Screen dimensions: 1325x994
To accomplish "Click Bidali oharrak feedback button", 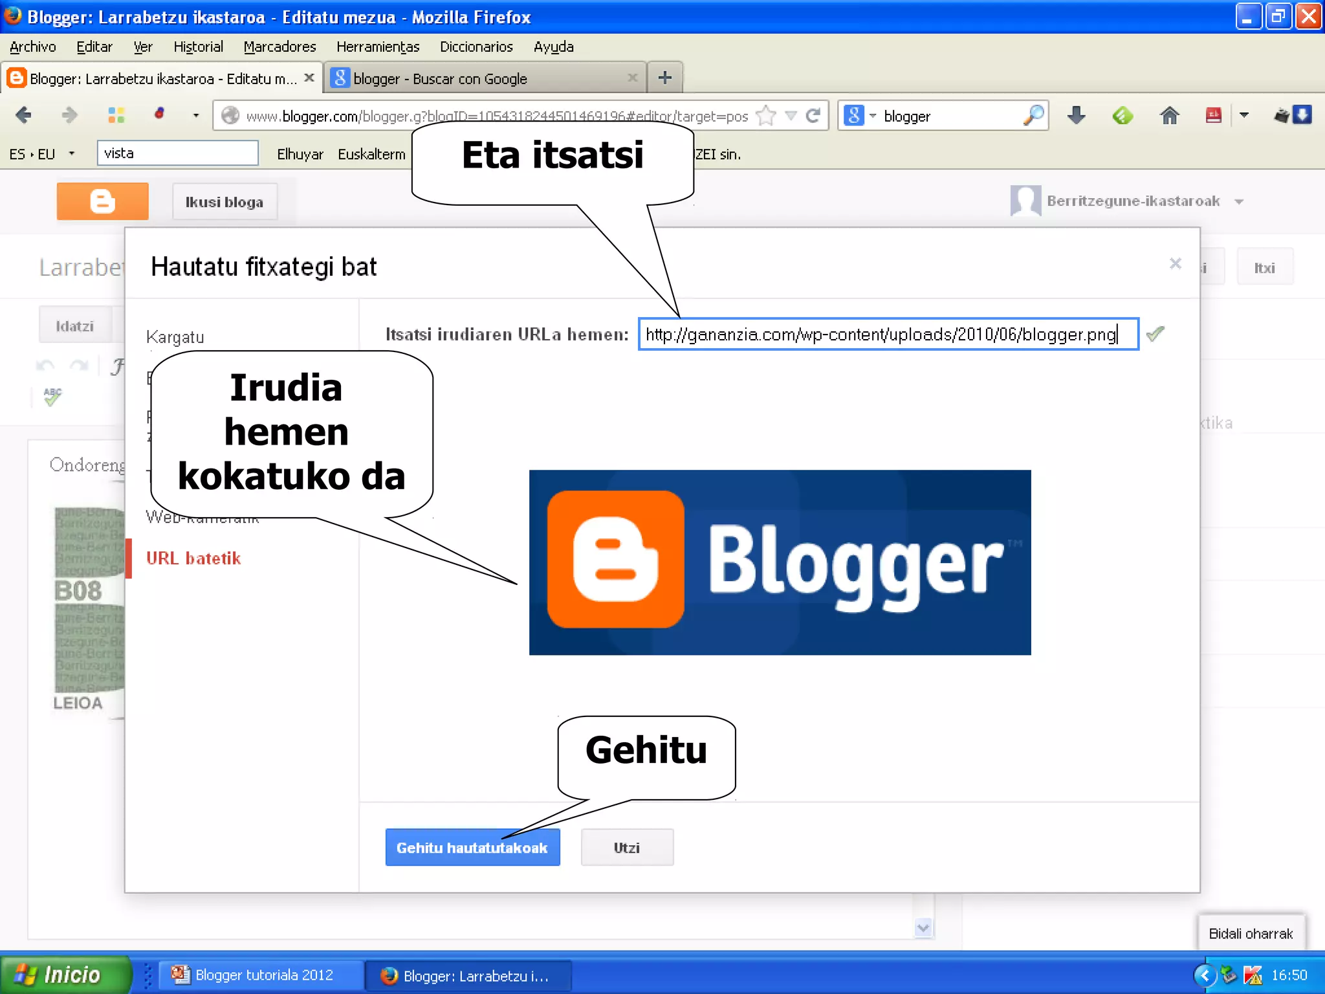I will [1251, 933].
